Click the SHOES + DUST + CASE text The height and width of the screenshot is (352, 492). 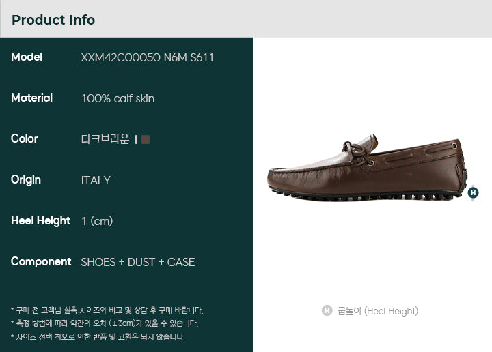tap(138, 262)
